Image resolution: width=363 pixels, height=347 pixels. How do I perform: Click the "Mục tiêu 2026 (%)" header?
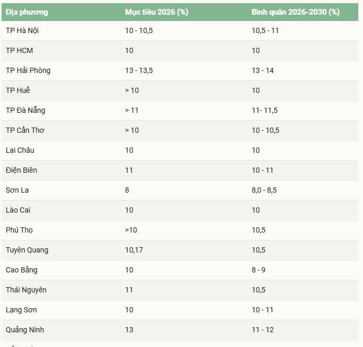point(156,12)
